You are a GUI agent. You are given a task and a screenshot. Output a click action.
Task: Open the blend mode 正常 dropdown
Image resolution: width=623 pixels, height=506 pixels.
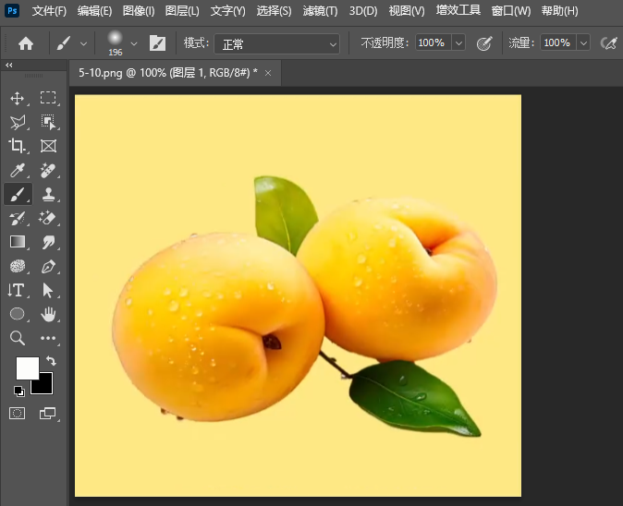(x=277, y=43)
